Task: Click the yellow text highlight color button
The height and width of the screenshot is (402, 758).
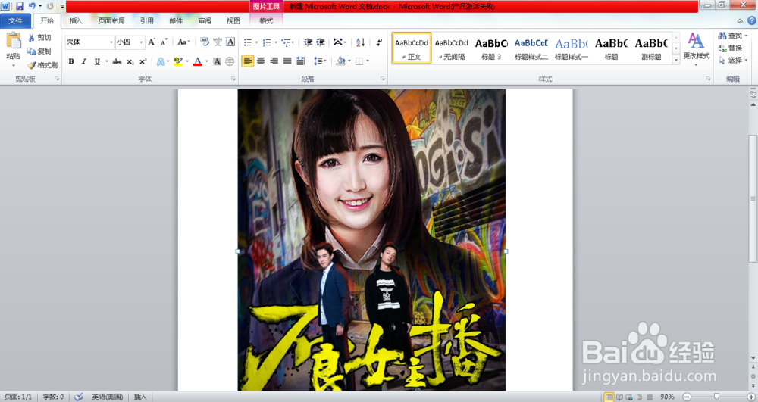Action: click(178, 61)
